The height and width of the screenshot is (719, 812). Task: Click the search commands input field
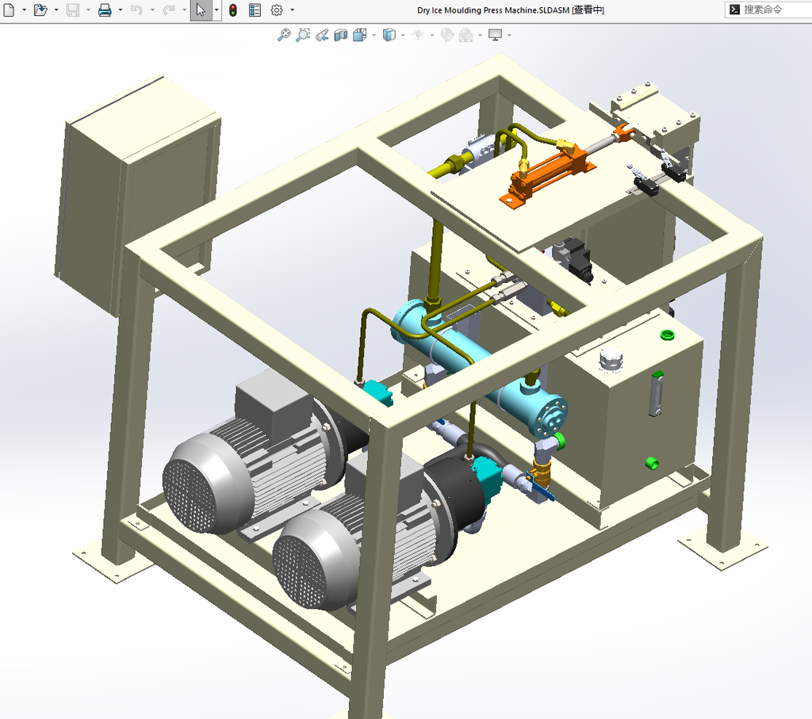click(x=768, y=10)
